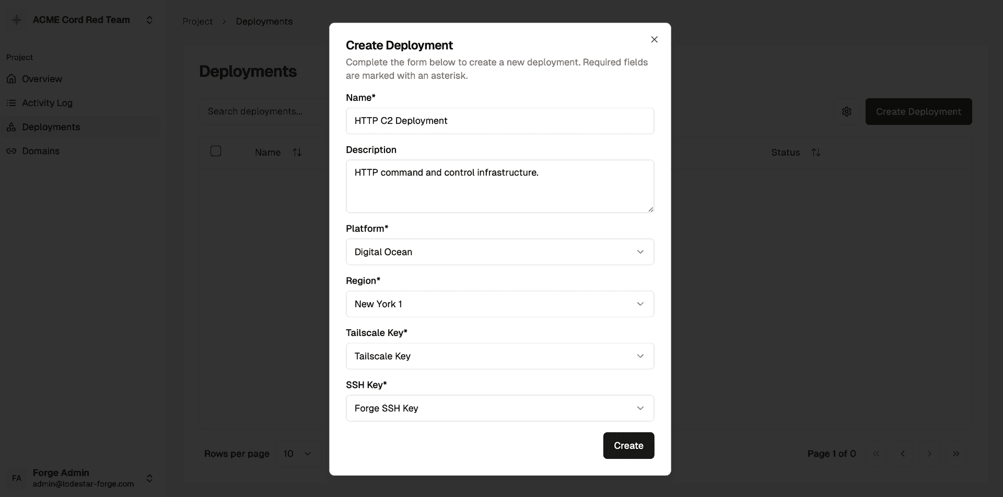Click the Create button in dialog
The height and width of the screenshot is (497, 1003).
click(x=628, y=446)
